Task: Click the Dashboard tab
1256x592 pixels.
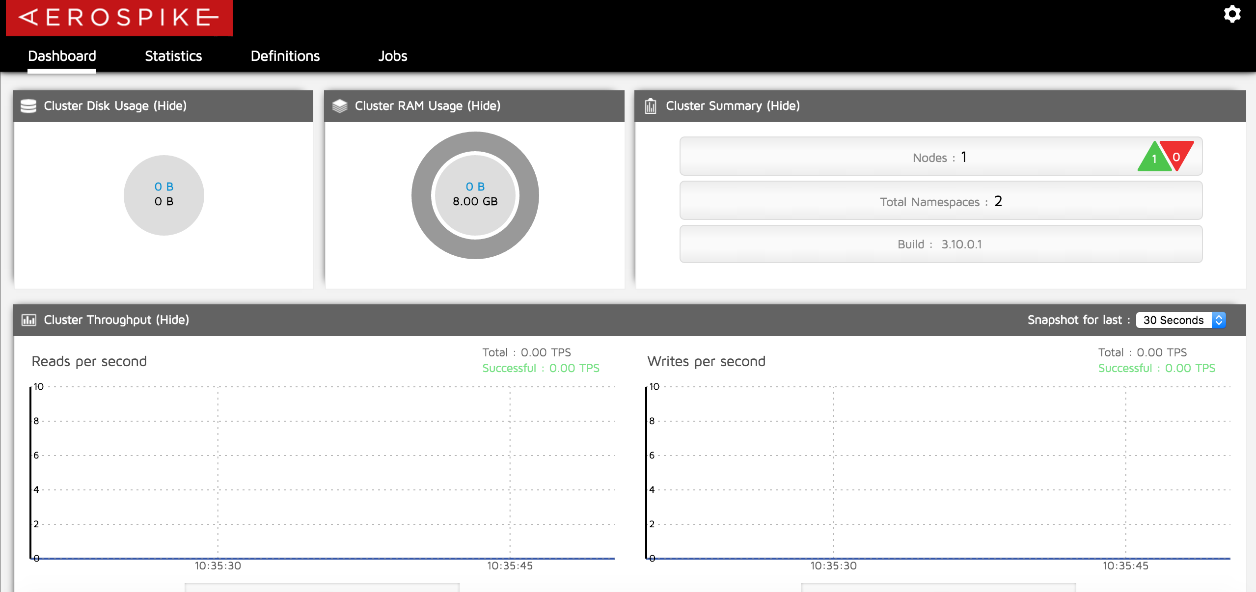Action: [62, 55]
